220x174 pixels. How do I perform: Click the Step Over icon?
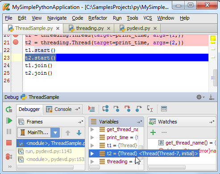point(105,109)
